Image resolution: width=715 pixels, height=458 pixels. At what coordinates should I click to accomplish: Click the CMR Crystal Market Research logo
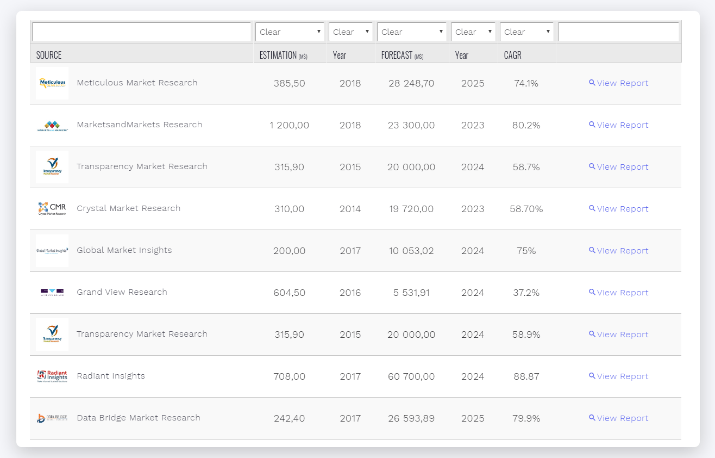[52, 209]
